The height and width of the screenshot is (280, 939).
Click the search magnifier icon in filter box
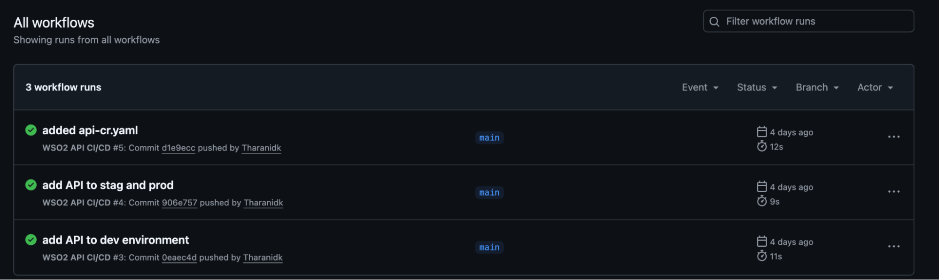point(714,21)
